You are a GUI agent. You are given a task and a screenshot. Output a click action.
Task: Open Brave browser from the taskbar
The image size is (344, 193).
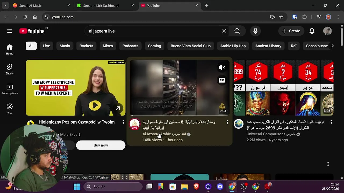[196, 187]
